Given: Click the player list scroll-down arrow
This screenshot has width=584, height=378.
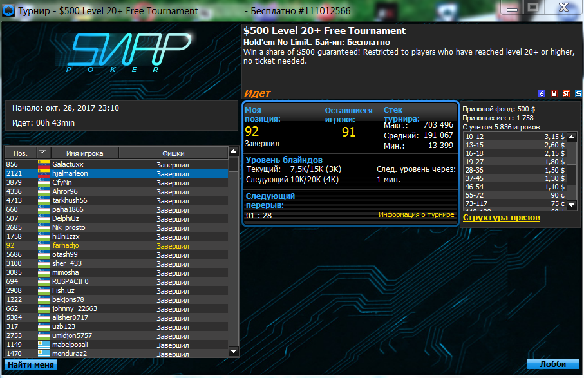Looking at the screenshot, I should pyautogui.click(x=234, y=351).
